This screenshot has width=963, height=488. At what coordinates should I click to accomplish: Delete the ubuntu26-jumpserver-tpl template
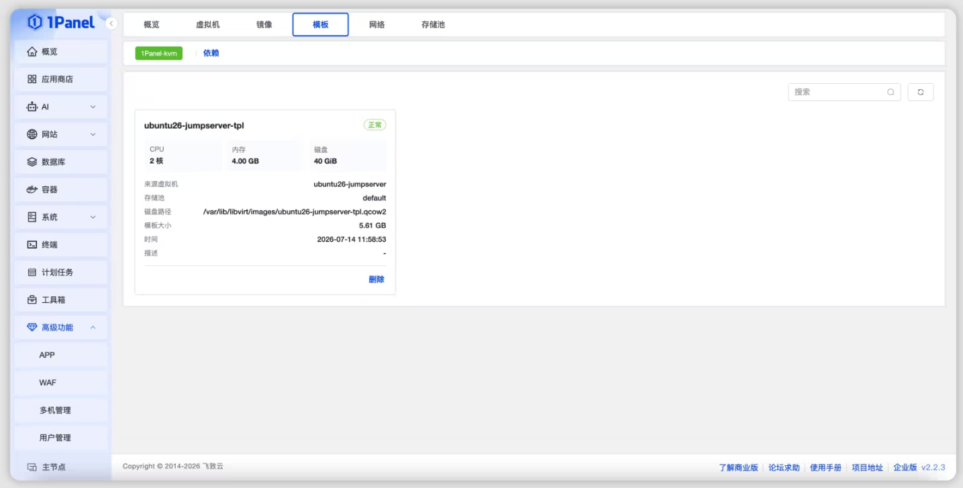376,280
